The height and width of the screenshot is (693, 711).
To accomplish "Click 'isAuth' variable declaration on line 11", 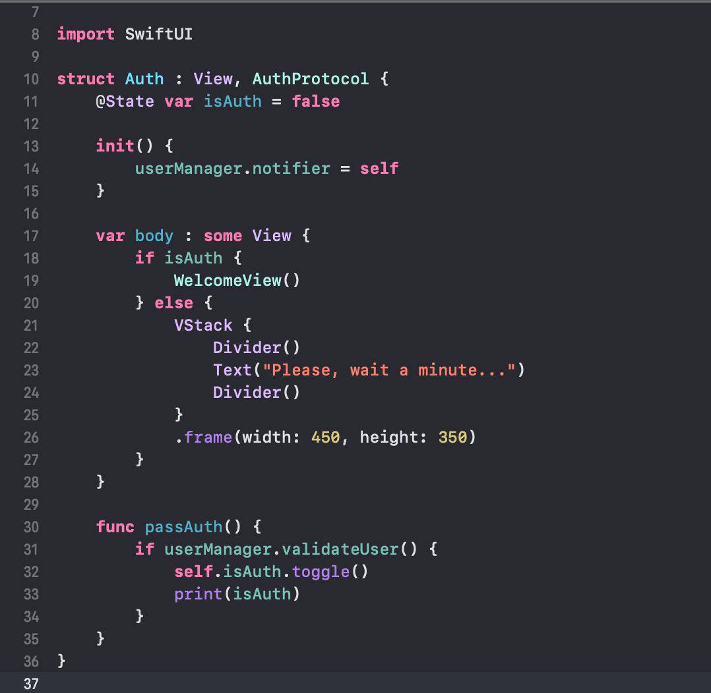I will pos(232,101).
